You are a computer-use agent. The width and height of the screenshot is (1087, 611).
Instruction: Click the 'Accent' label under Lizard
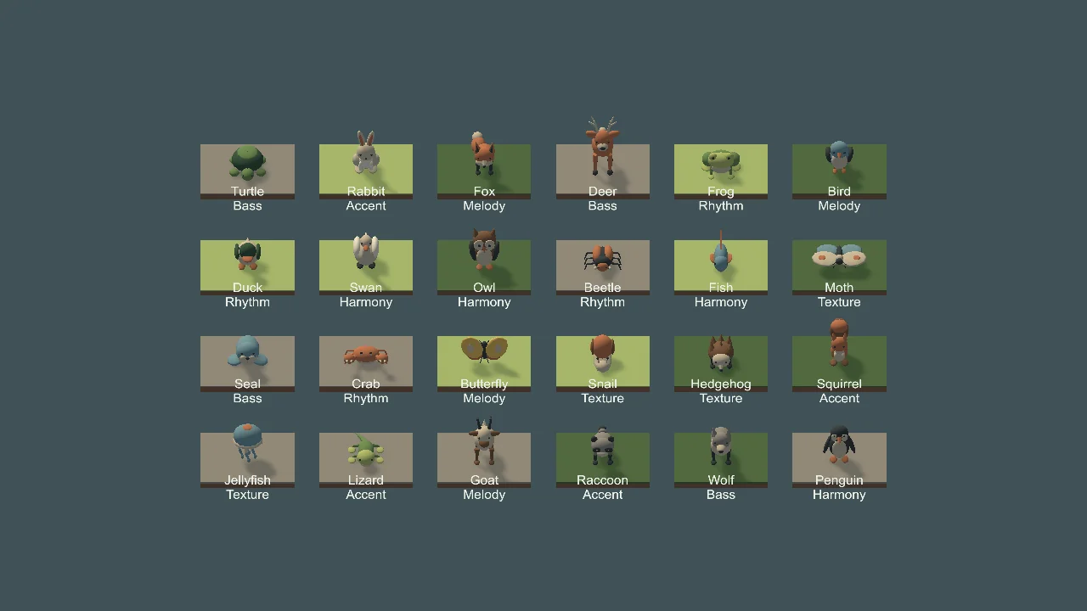366,495
